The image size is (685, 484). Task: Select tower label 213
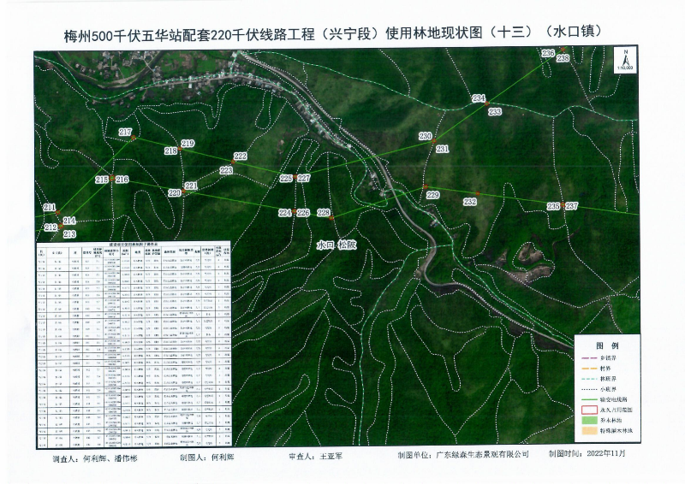[69, 234]
